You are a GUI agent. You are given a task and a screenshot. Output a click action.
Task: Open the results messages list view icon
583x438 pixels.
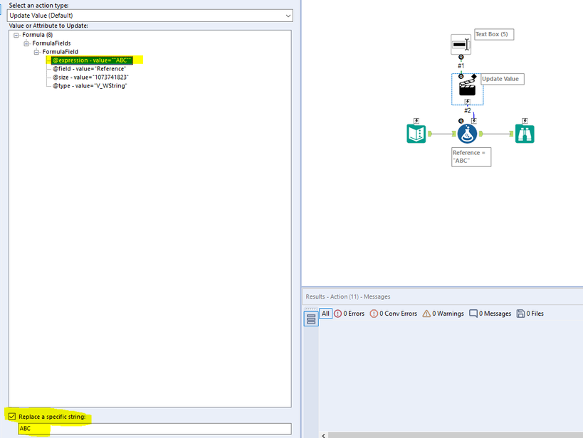(311, 319)
